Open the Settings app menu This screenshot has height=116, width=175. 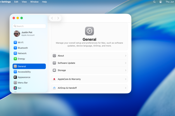point(5,2)
